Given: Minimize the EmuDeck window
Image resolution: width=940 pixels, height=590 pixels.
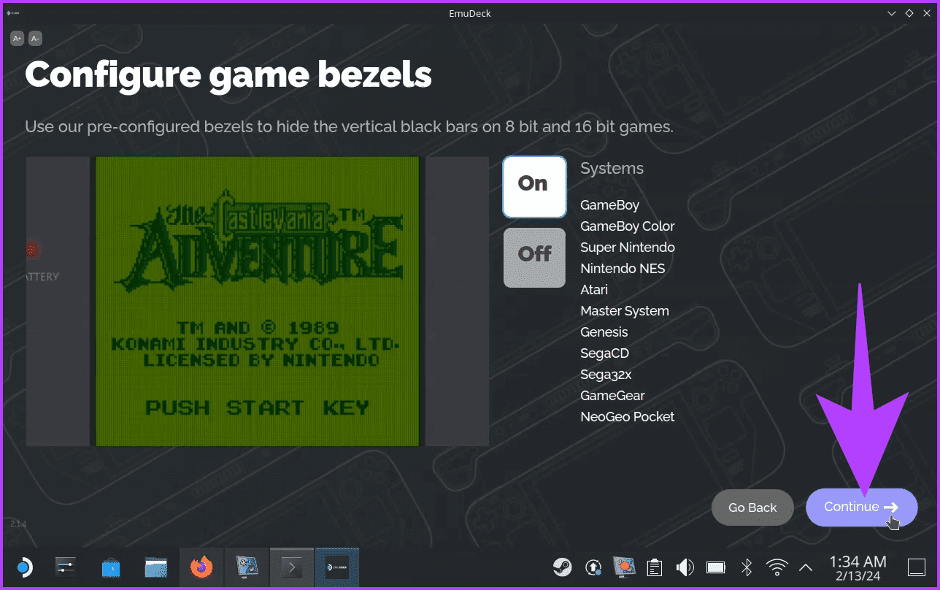Looking at the screenshot, I should tap(891, 13).
